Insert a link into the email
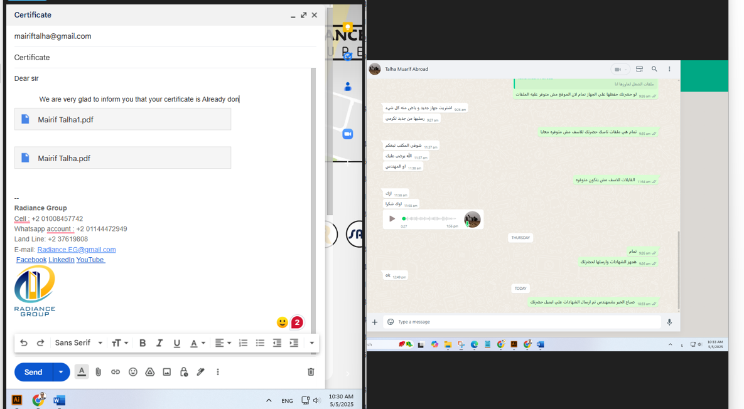This screenshot has width=744, height=409. pyautogui.click(x=116, y=372)
